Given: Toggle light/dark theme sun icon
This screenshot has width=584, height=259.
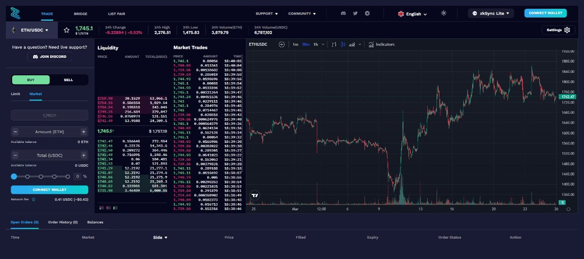Looking at the screenshot, I should pos(443,13).
